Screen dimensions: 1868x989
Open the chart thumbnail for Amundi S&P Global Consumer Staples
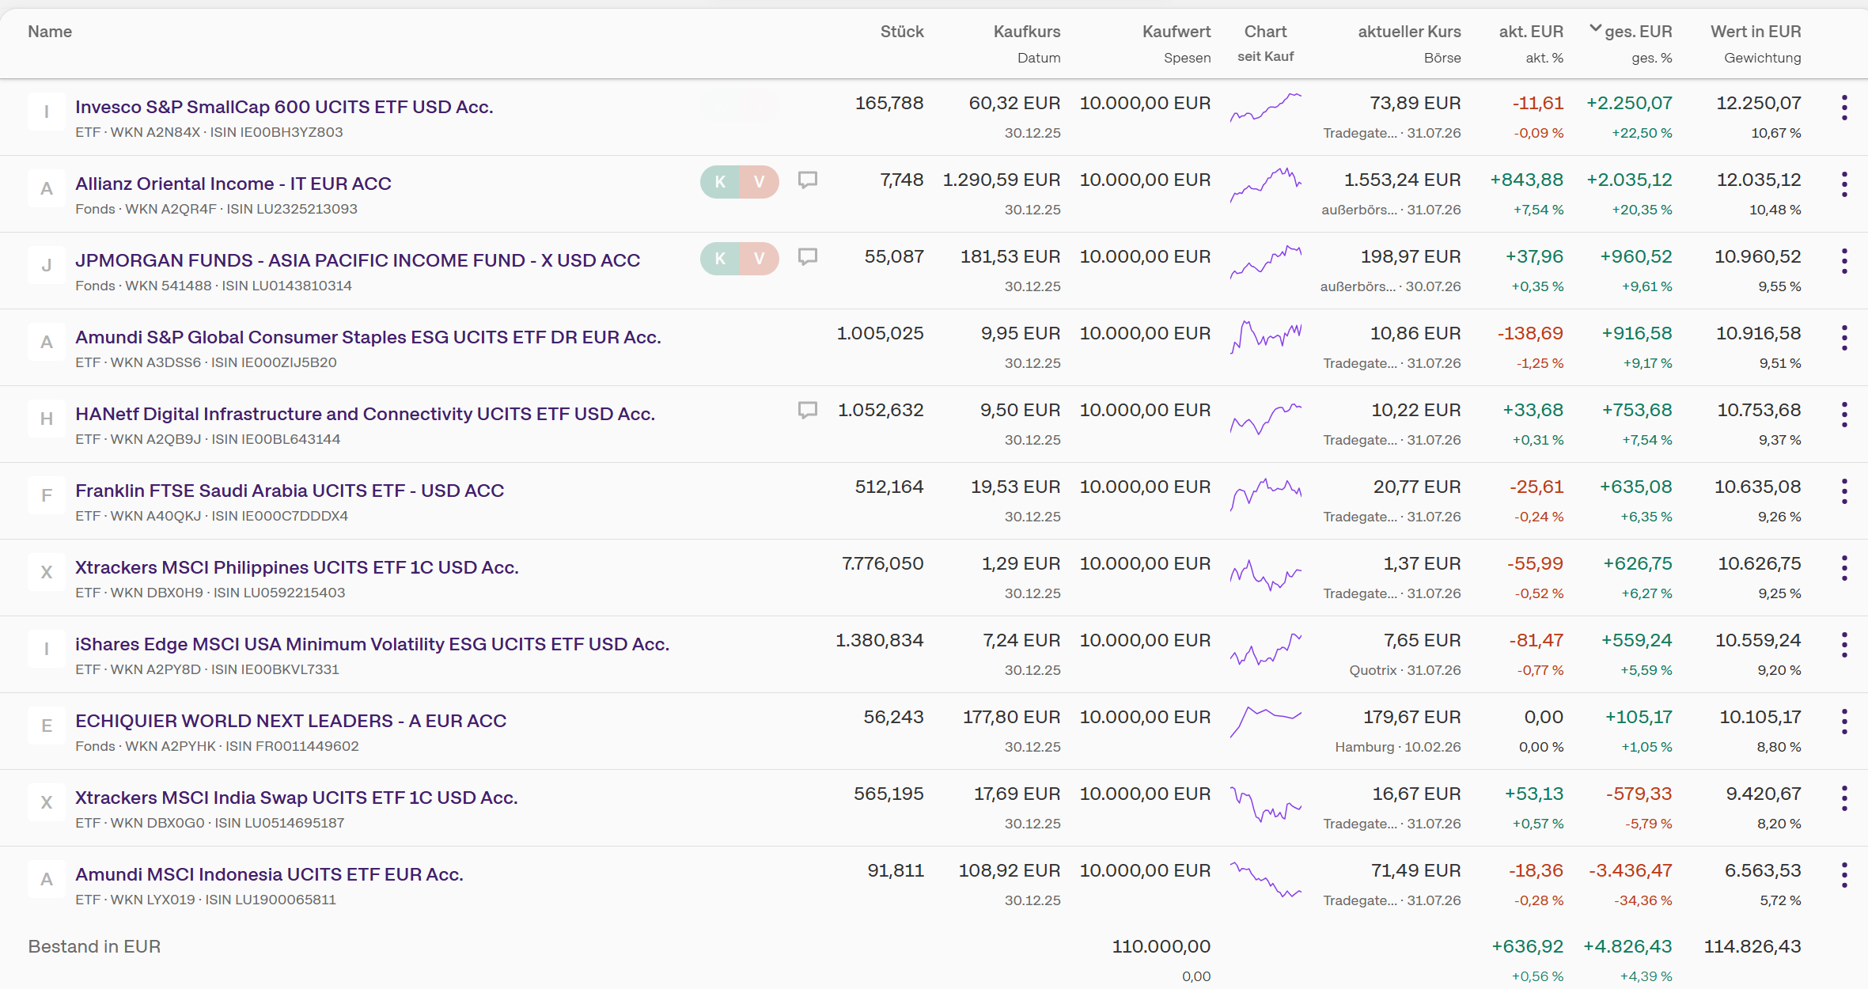click(1265, 337)
